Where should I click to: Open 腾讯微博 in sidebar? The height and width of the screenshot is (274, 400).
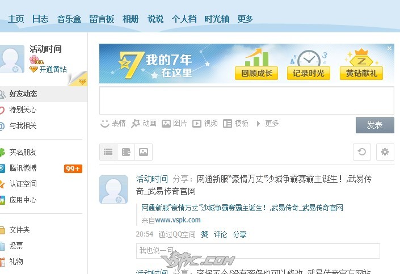23,168
